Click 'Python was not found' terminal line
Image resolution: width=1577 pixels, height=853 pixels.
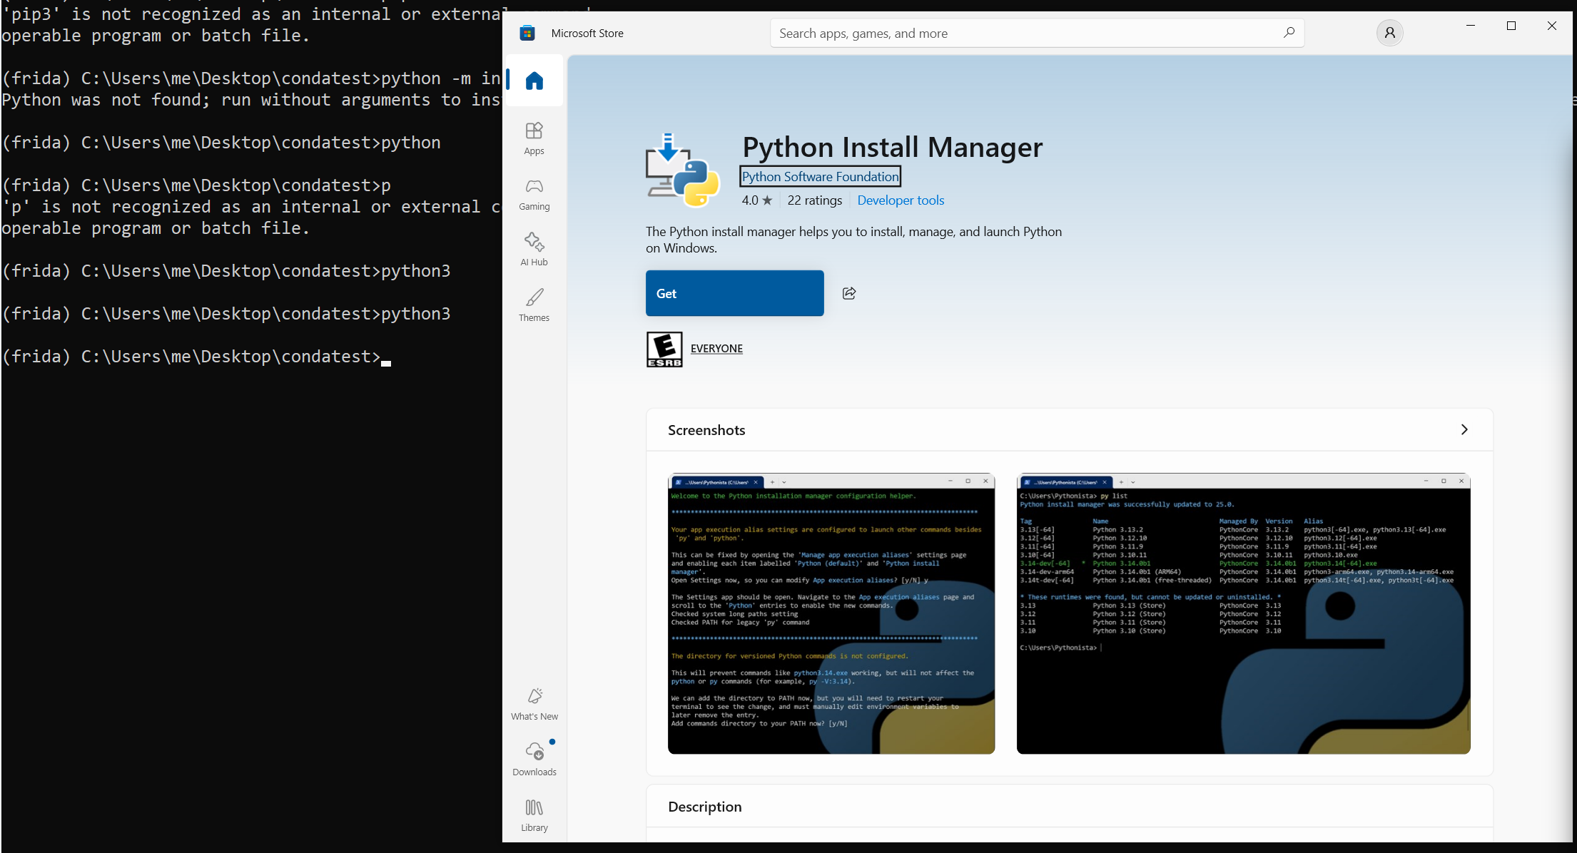click(x=251, y=100)
